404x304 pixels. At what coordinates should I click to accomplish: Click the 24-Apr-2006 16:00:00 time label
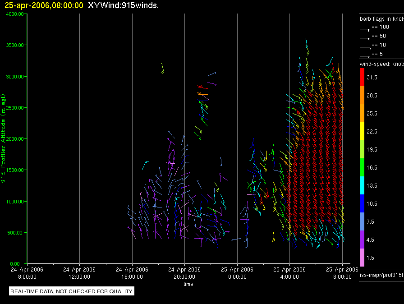click(132, 273)
